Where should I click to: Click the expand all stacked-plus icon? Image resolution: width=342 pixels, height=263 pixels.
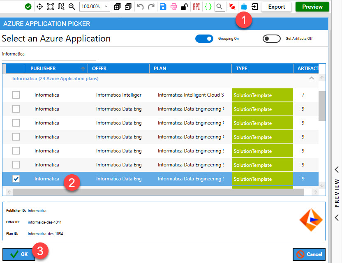click(x=117, y=7)
